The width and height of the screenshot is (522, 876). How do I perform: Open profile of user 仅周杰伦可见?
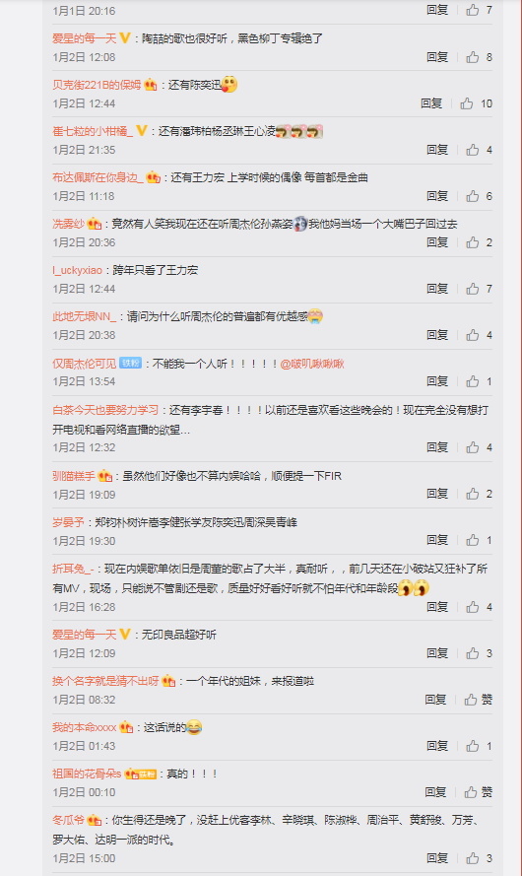coord(85,364)
